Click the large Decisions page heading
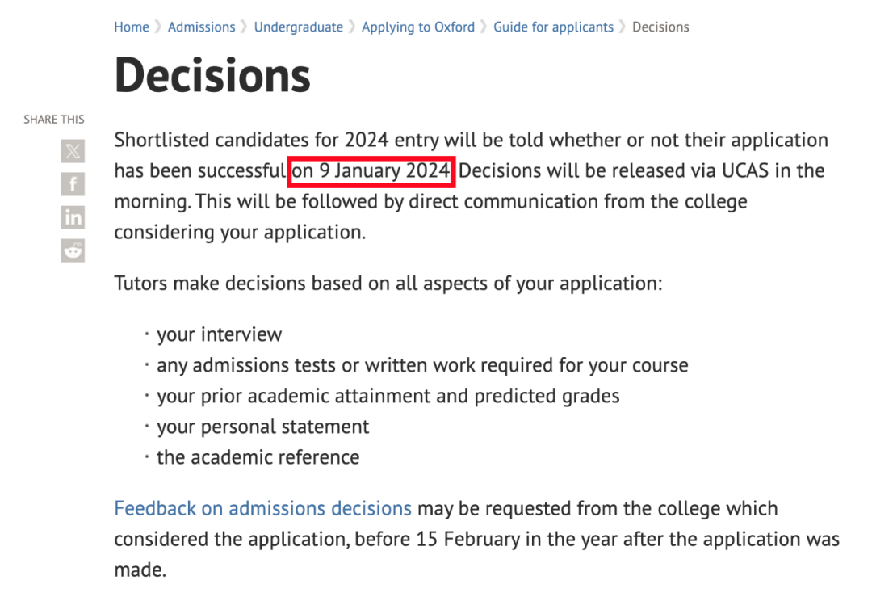This screenshot has height=597, width=872. (x=212, y=75)
